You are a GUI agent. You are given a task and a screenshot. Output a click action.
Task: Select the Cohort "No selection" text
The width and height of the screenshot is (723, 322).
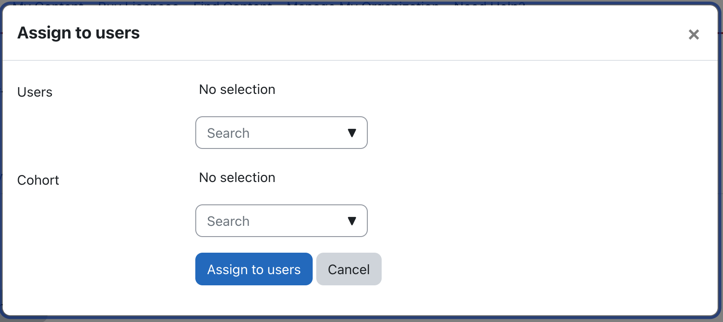[x=237, y=178]
